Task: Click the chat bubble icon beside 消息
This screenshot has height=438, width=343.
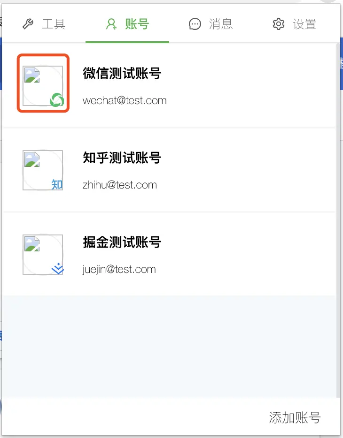Action: click(195, 24)
